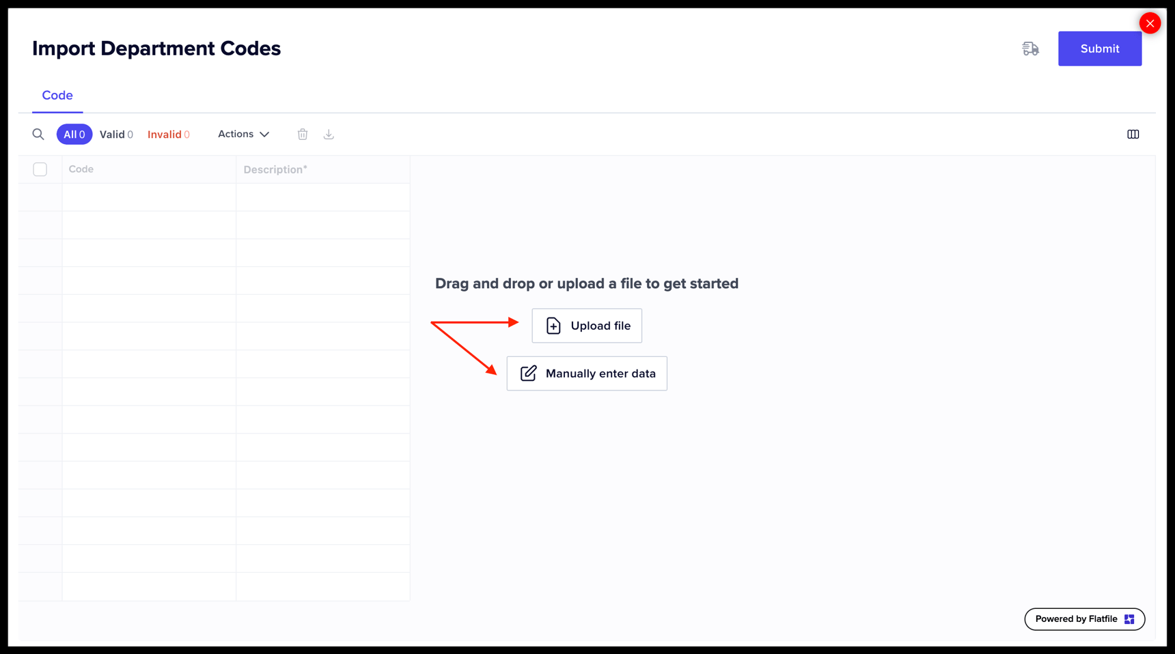Click the Flatfile logo icon in the badge
1175x654 pixels.
point(1129,619)
